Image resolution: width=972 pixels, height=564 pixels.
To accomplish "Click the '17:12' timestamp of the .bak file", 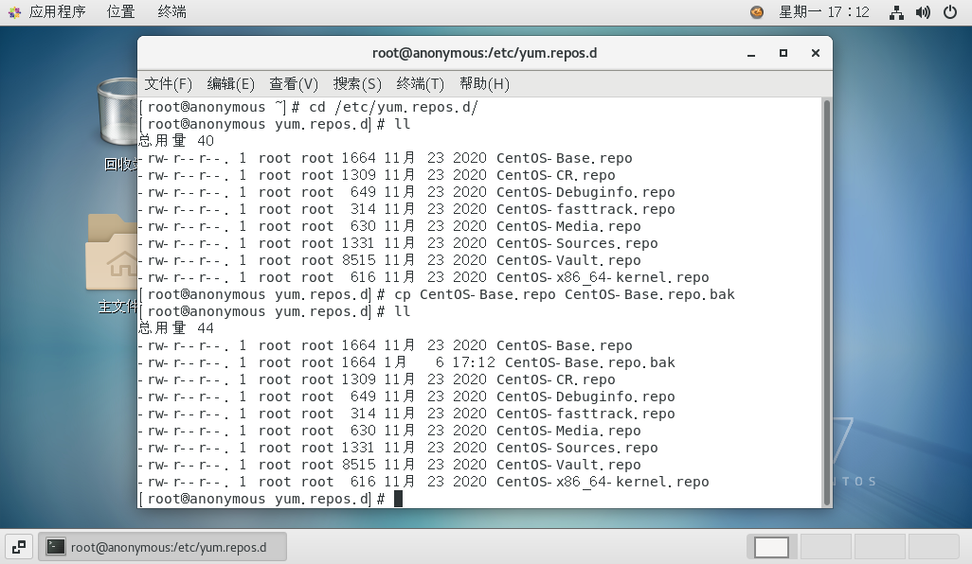I will [x=475, y=362].
